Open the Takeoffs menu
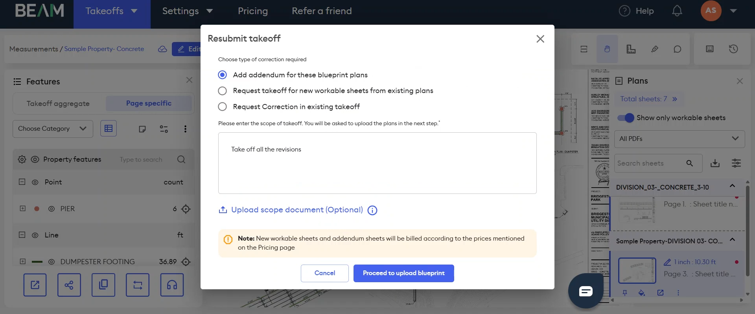Viewport: 755px width, 314px height. coord(112,11)
